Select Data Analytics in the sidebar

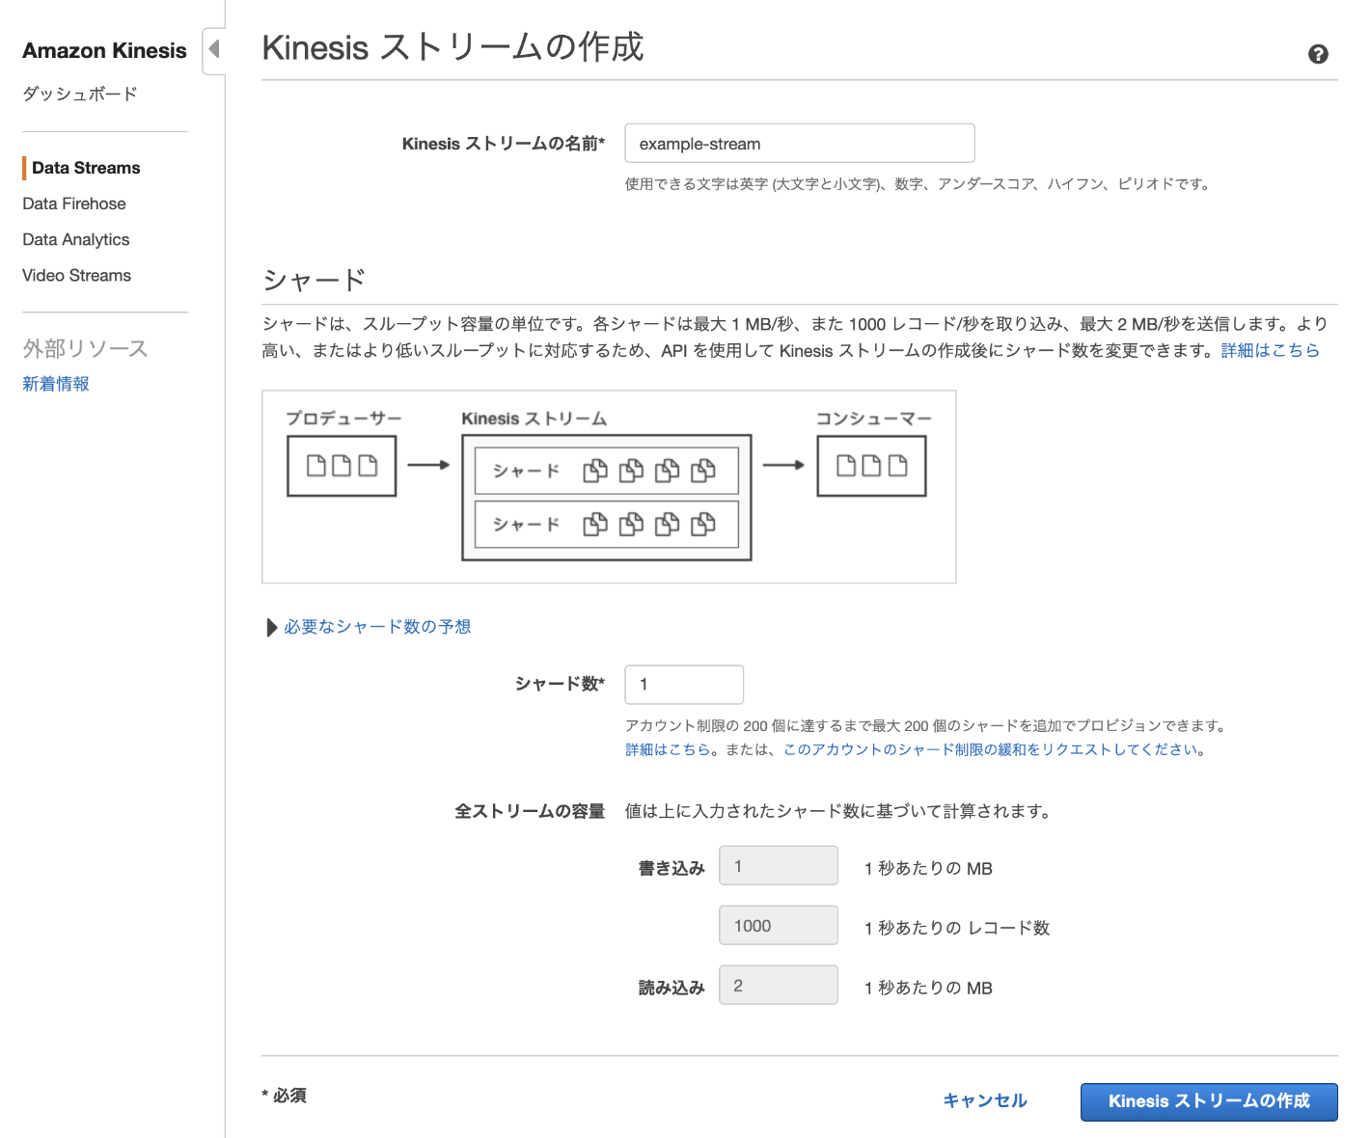point(76,239)
